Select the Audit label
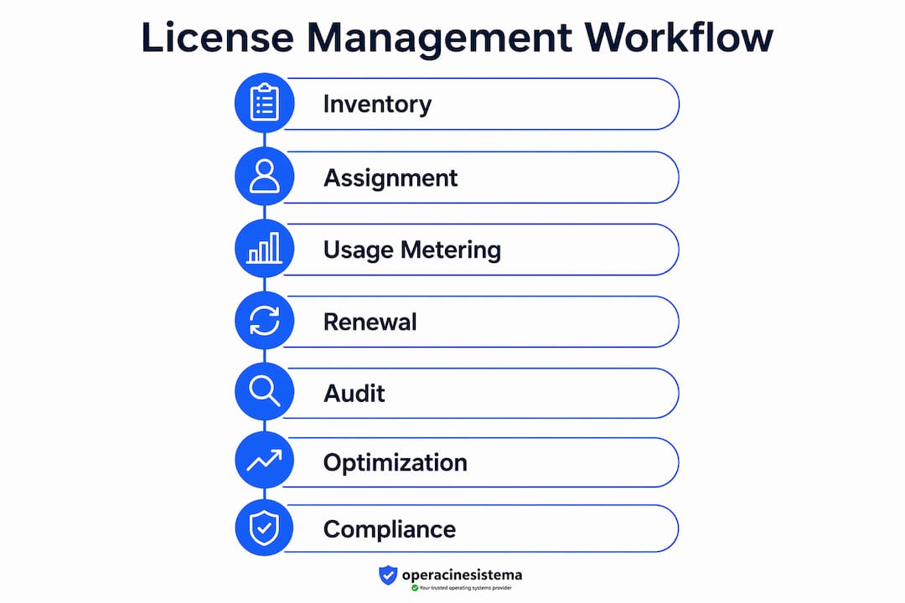905x603 pixels. coord(354,394)
